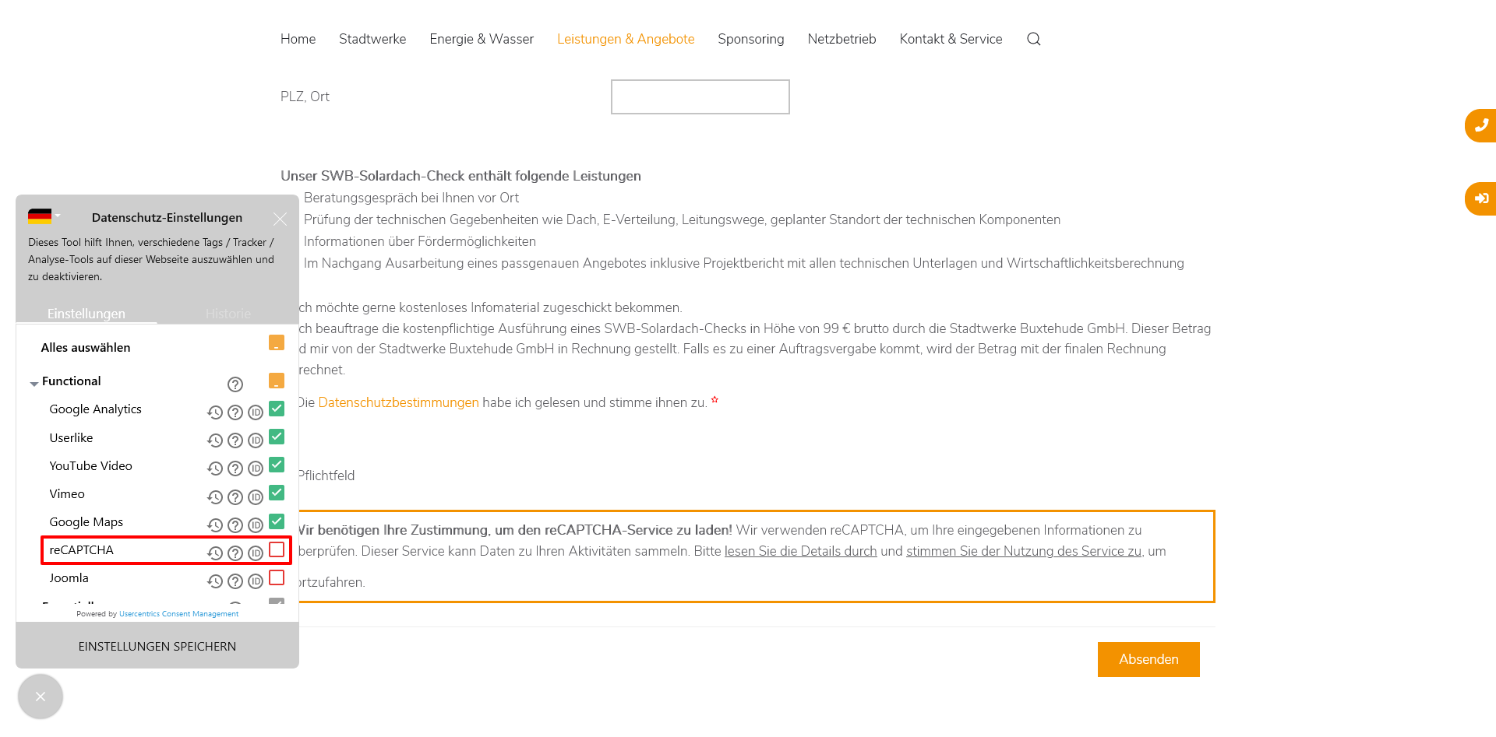Show Google Maps history icon

(215, 525)
